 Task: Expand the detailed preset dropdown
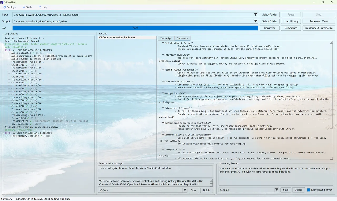click(277, 190)
